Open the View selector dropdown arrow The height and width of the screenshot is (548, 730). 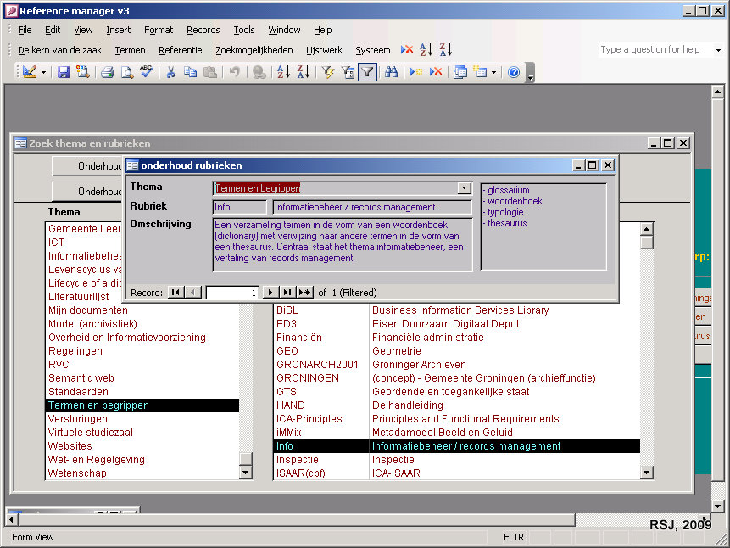[x=43, y=72]
